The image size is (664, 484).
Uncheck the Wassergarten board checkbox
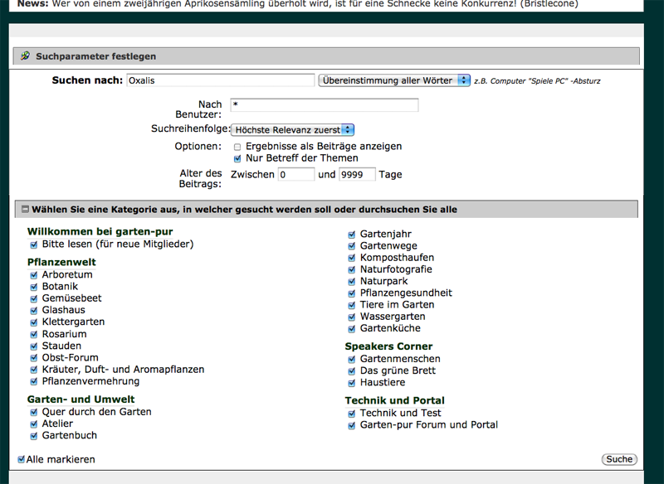point(352,317)
